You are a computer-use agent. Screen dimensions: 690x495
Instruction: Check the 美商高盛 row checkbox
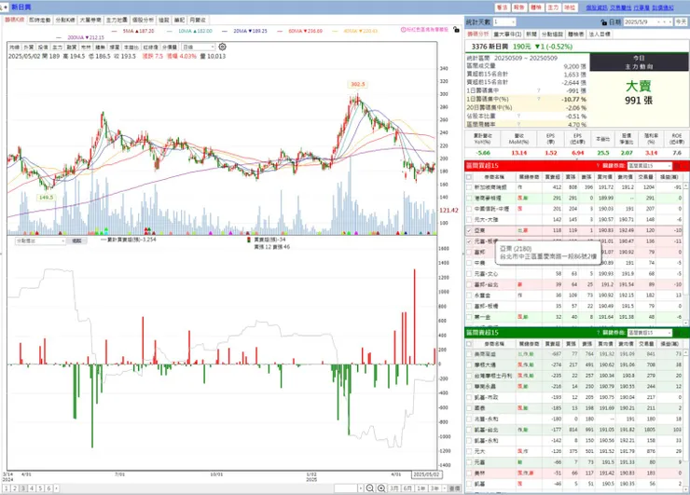[469, 354]
